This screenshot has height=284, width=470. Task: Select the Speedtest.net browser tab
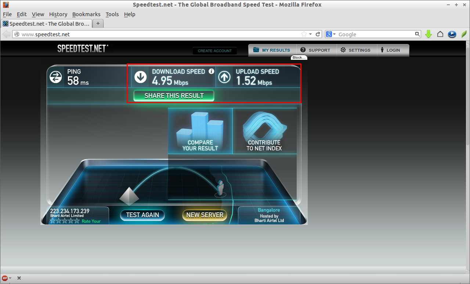pyautogui.click(x=46, y=23)
